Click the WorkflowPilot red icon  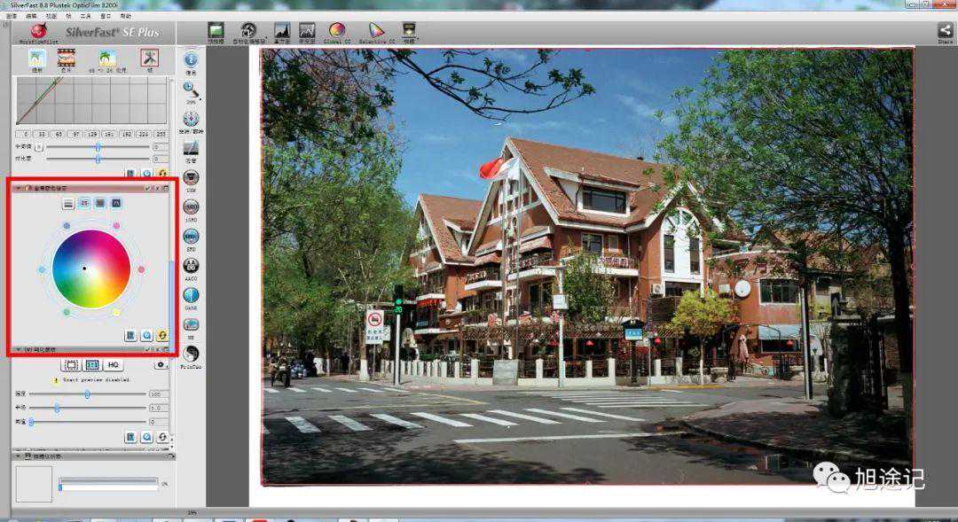pyautogui.click(x=38, y=31)
